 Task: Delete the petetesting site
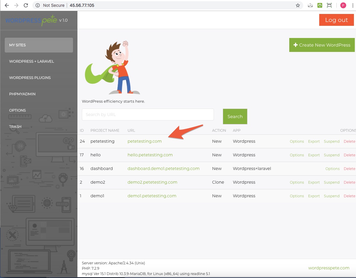pos(349,142)
